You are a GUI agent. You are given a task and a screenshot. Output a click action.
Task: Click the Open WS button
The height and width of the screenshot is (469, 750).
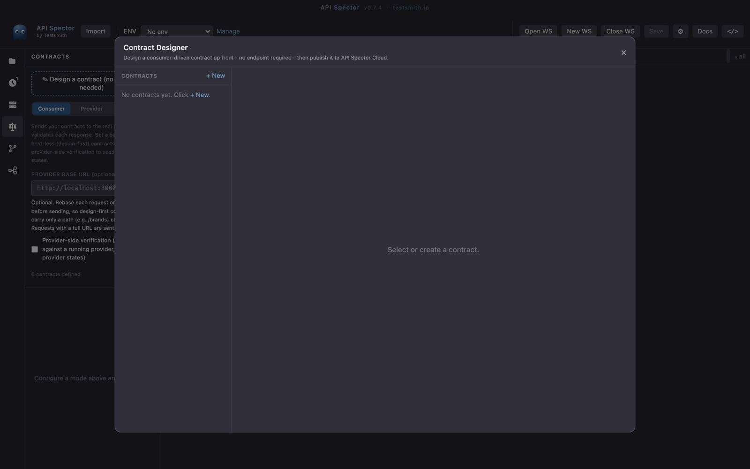click(x=538, y=31)
